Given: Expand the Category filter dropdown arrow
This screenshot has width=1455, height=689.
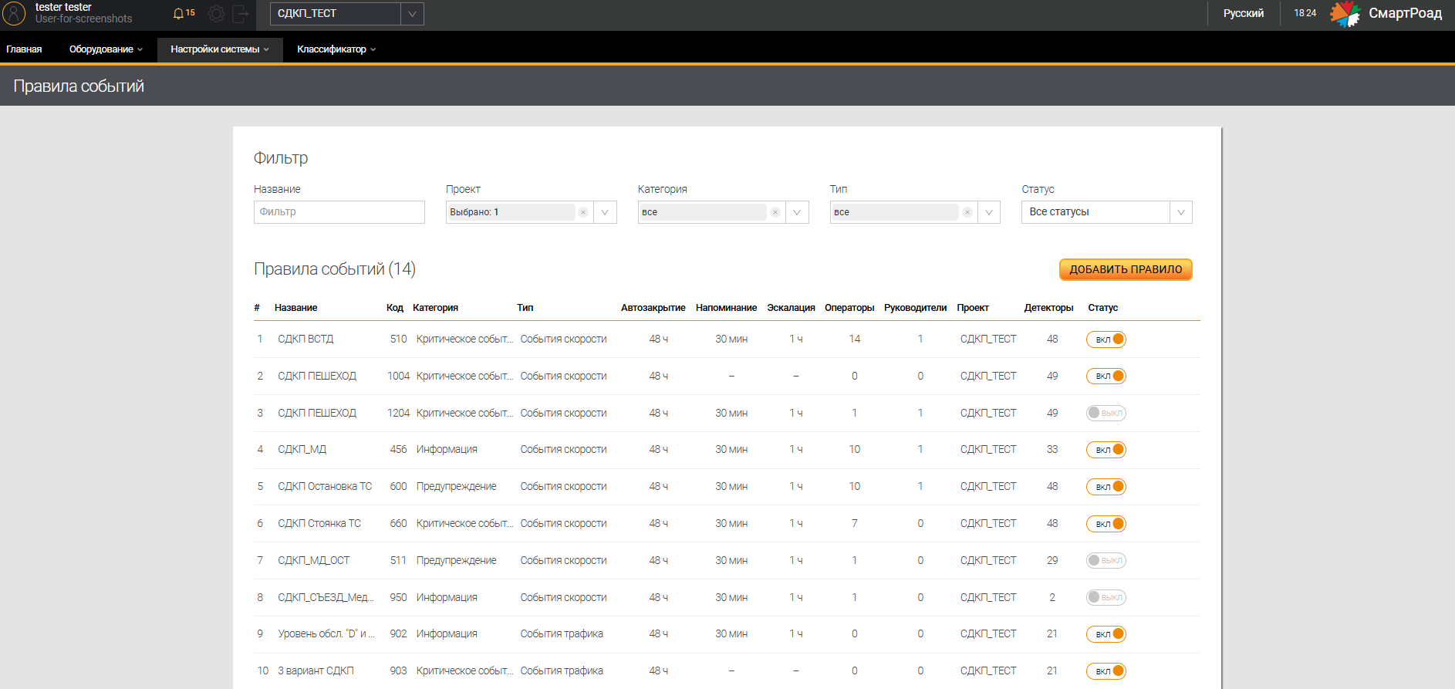Looking at the screenshot, I should click(x=797, y=212).
